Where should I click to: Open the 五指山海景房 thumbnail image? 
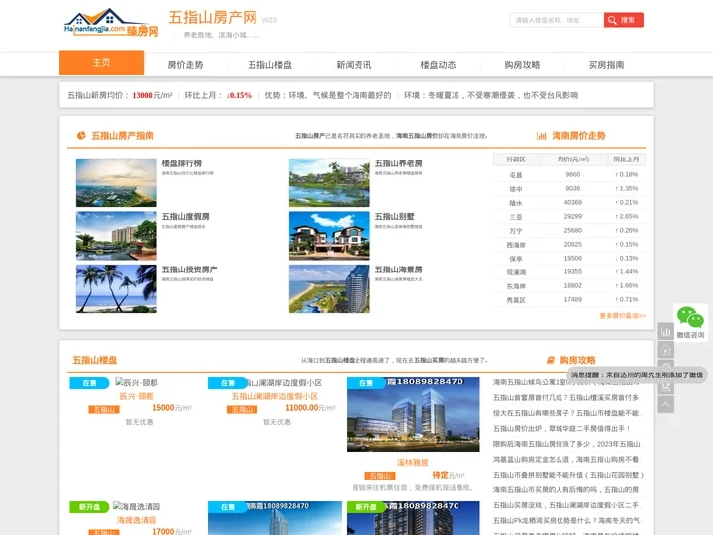329,289
